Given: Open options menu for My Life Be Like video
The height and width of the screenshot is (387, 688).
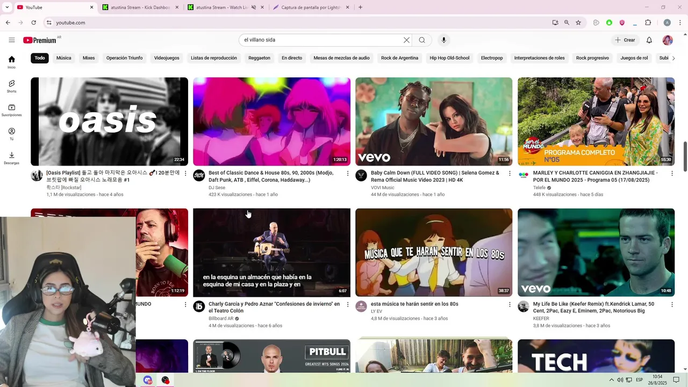Looking at the screenshot, I should (672, 305).
